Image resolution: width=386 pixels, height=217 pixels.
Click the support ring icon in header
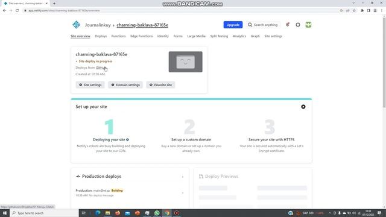(298, 25)
